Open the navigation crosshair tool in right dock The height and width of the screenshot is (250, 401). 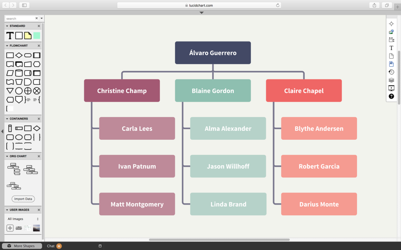pos(391,24)
